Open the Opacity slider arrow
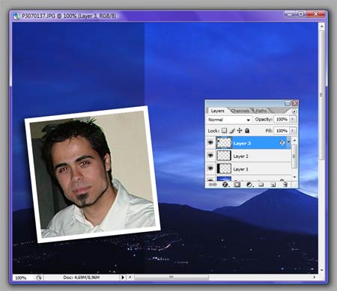This screenshot has width=337, height=291. click(x=293, y=119)
